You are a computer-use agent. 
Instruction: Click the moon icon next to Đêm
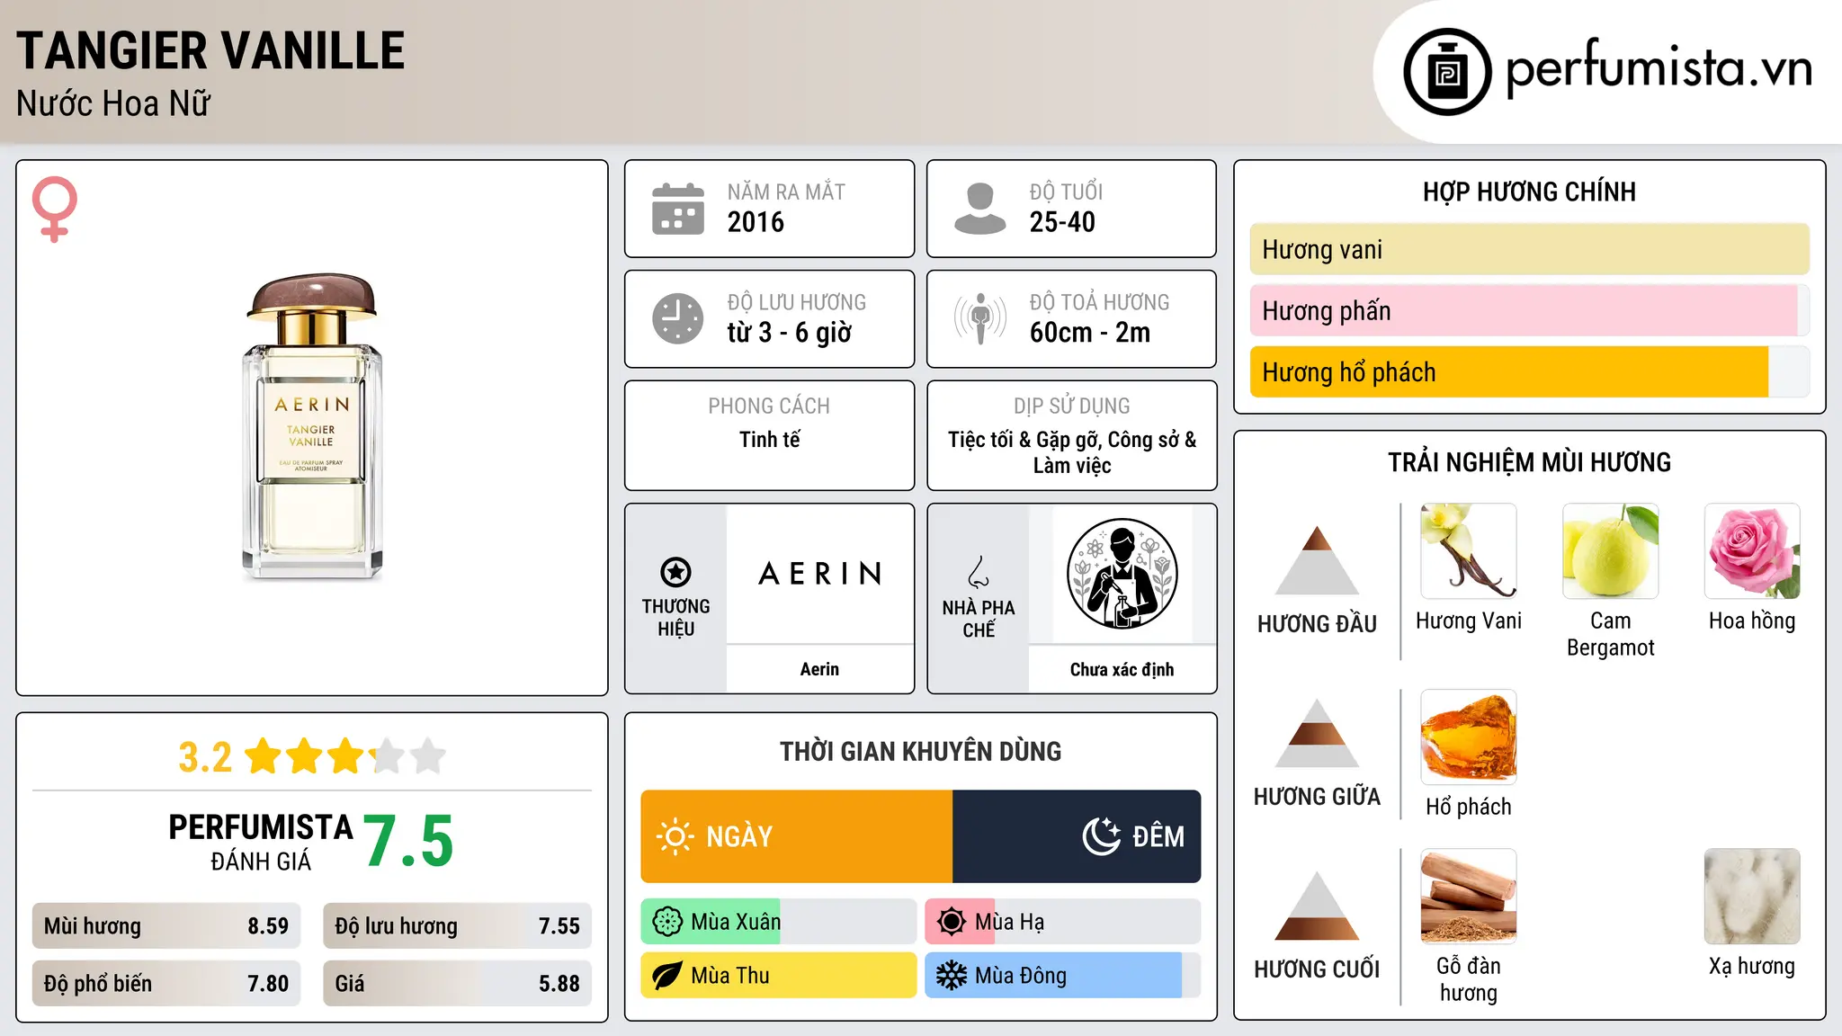[1102, 836]
